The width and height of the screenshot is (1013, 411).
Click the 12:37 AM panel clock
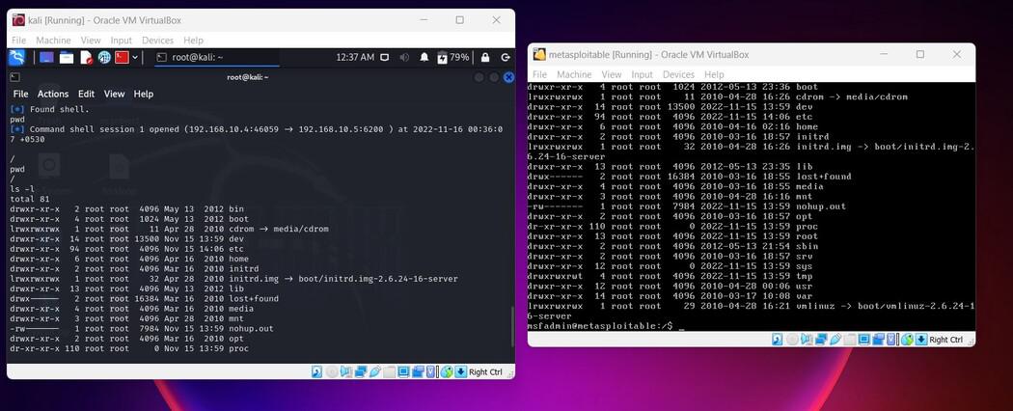click(x=355, y=58)
